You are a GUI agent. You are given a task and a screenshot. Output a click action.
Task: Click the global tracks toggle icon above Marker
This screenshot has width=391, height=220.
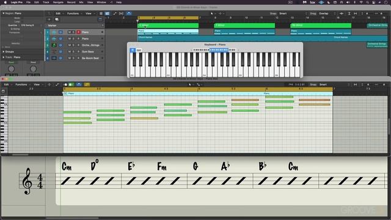click(100, 19)
